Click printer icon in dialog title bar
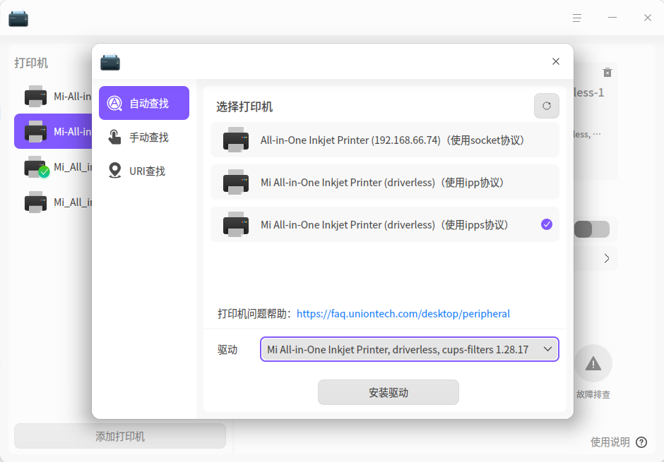The width and height of the screenshot is (664, 462). coord(110,62)
